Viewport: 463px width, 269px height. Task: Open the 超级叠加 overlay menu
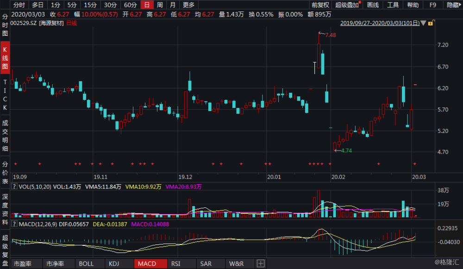(x=348, y=5)
